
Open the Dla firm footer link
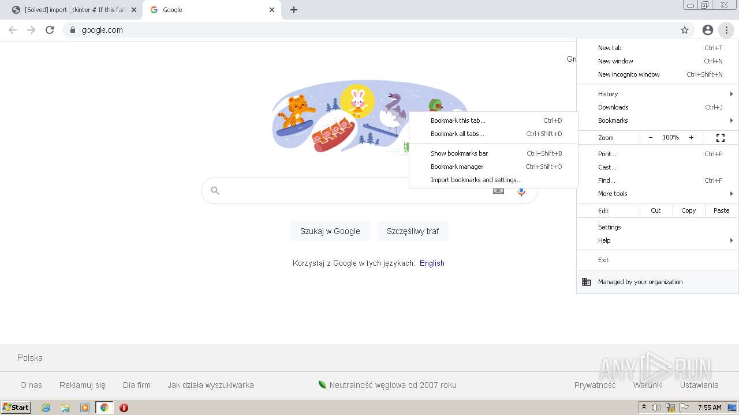[137, 385]
